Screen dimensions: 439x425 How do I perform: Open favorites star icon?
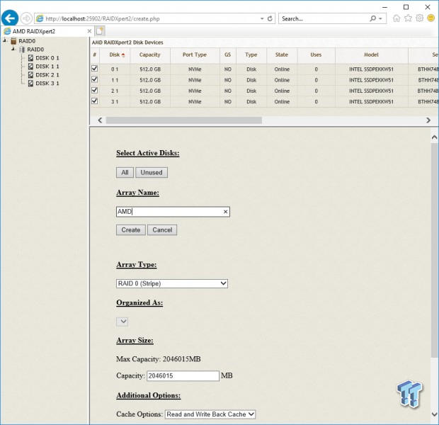tap(409, 18)
